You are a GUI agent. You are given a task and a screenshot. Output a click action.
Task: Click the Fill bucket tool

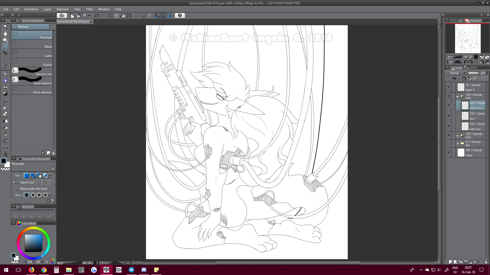(5, 127)
